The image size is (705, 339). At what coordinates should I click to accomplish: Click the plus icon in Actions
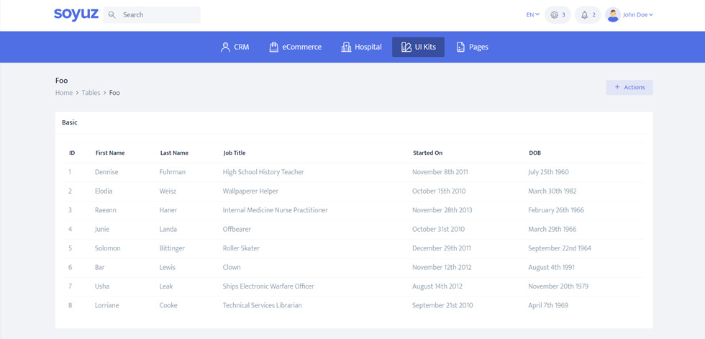point(617,87)
